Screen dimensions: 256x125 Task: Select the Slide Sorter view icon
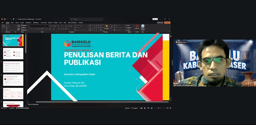point(145,108)
